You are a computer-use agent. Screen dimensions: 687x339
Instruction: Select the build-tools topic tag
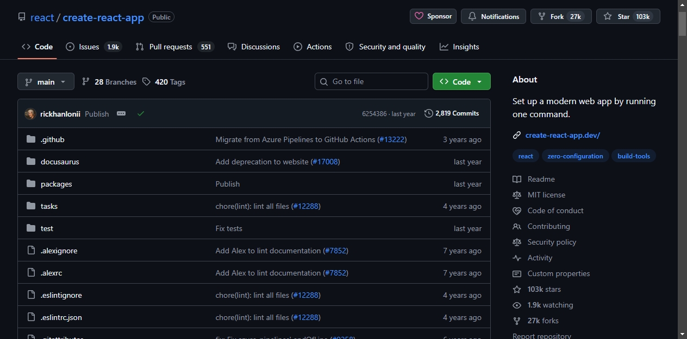[x=634, y=156]
